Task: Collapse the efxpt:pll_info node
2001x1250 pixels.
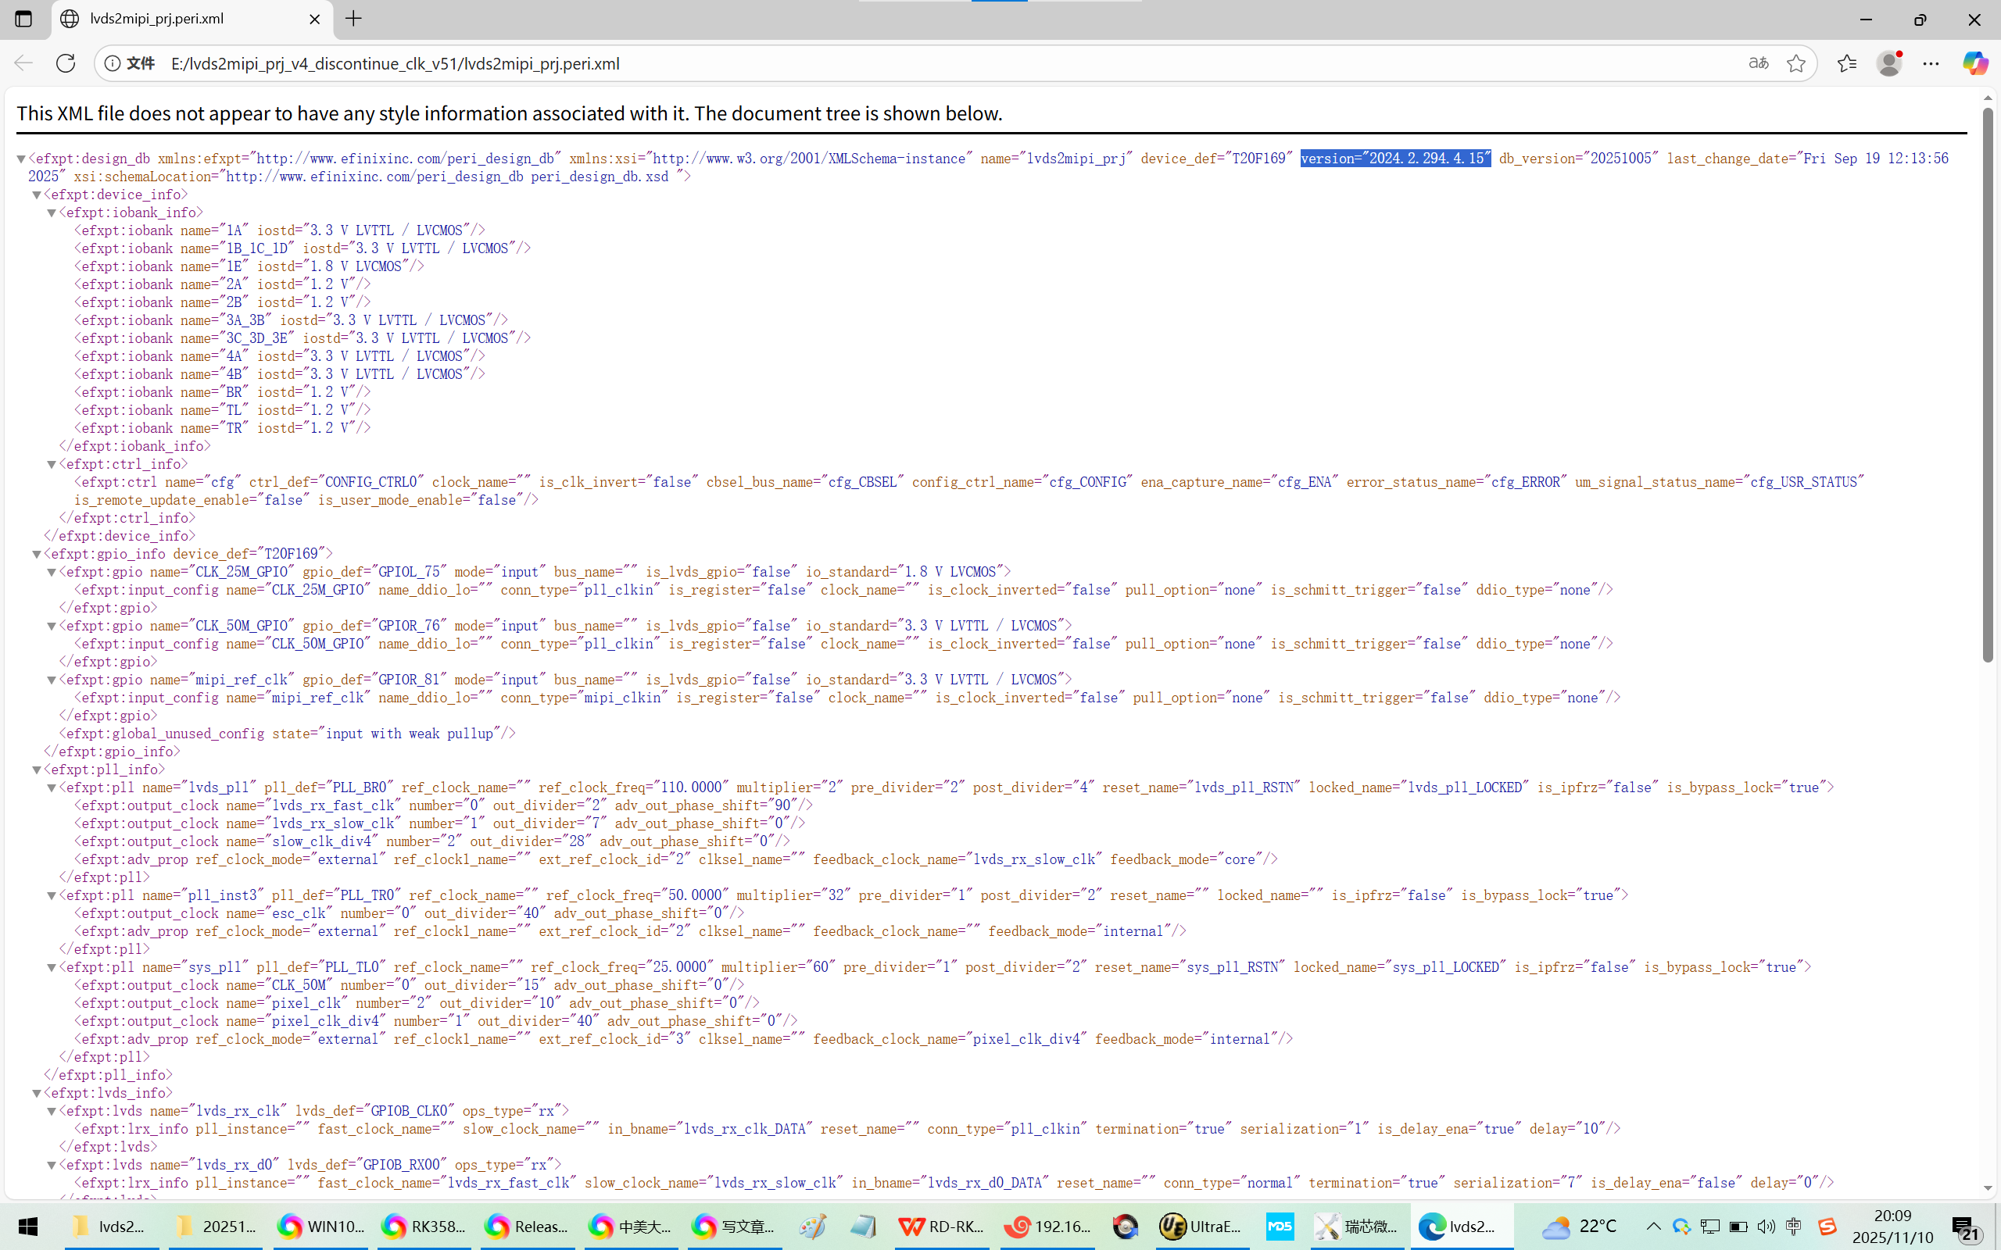Action: pyautogui.click(x=37, y=770)
